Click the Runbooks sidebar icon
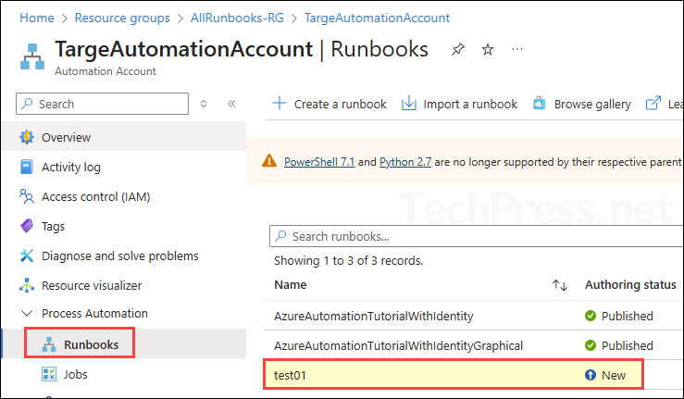684x399 pixels. coord(49,344)
